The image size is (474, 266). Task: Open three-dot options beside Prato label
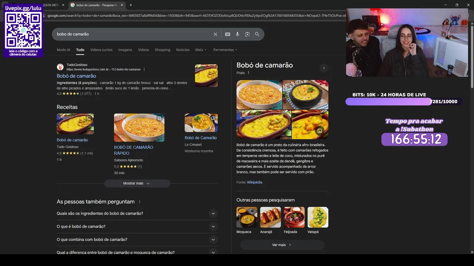coord(248,73)
